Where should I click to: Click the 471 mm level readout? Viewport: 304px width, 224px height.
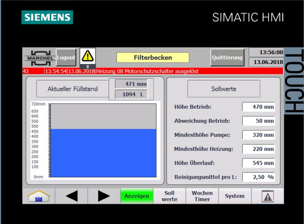coord(131,84)
